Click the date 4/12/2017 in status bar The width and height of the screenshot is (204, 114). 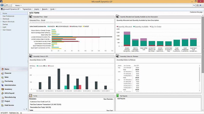(x=4, y=113)
